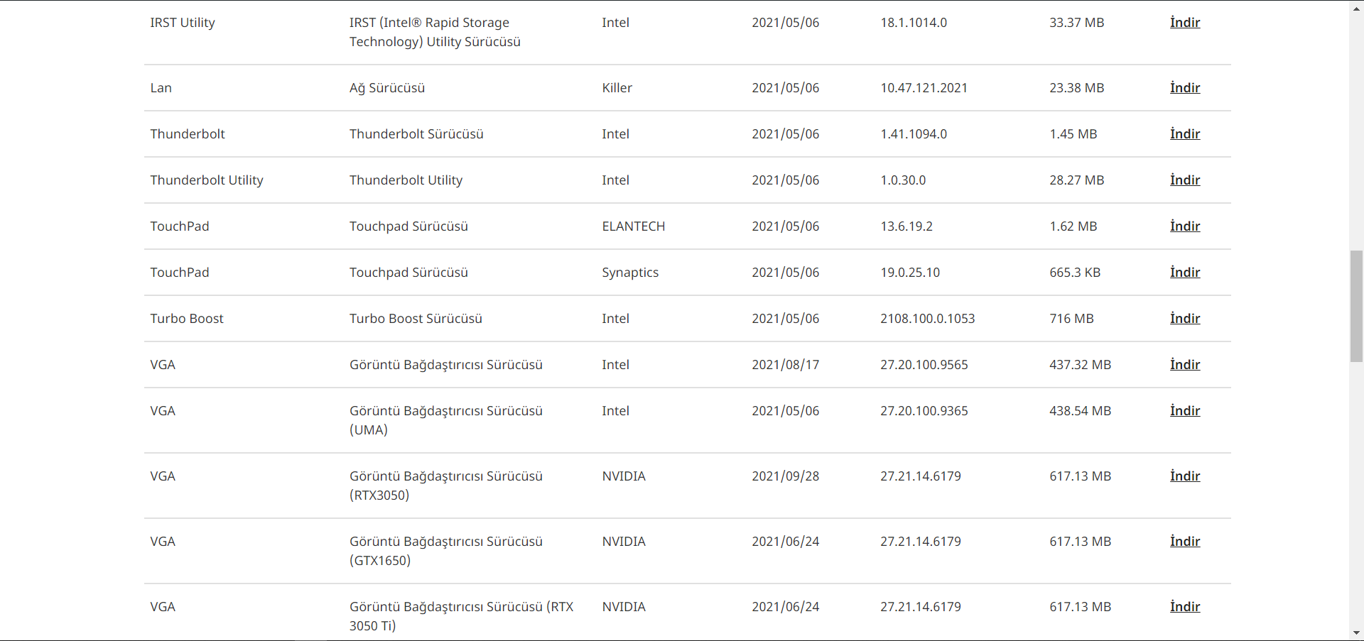This screenshot has width=1364, height=641.
Task: Download the Thunderbolt Sürücüsü driver
Action: click(x=1185, y=134)
